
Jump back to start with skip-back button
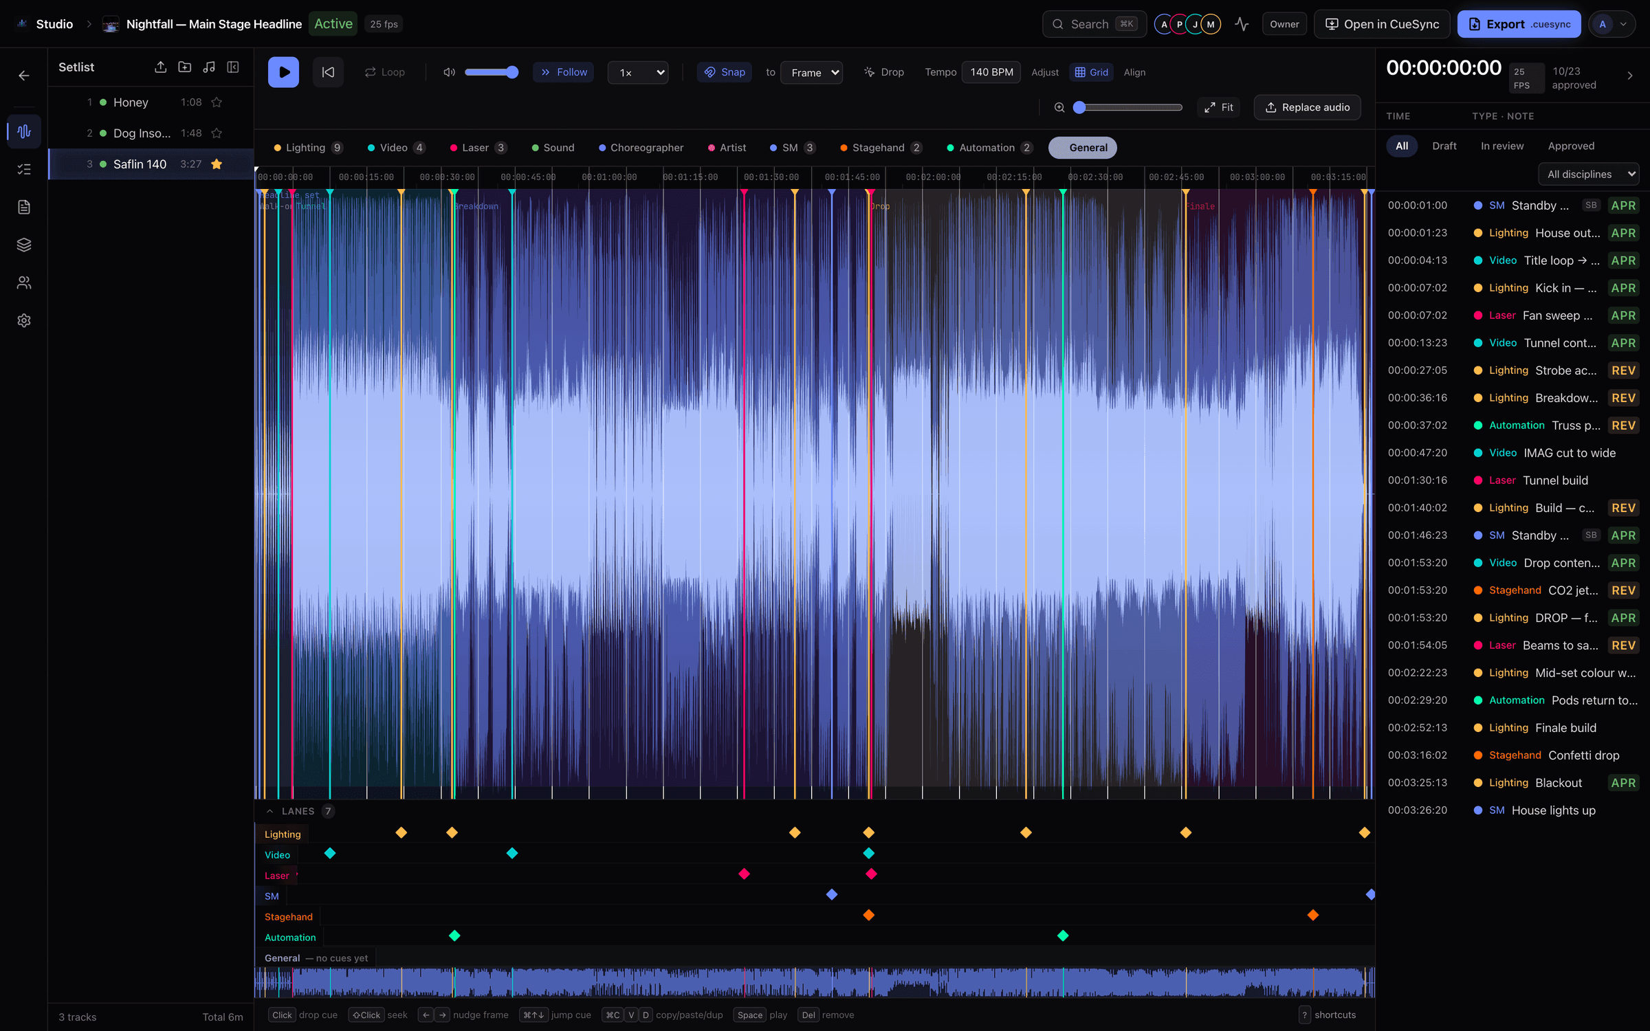[328, 72]
